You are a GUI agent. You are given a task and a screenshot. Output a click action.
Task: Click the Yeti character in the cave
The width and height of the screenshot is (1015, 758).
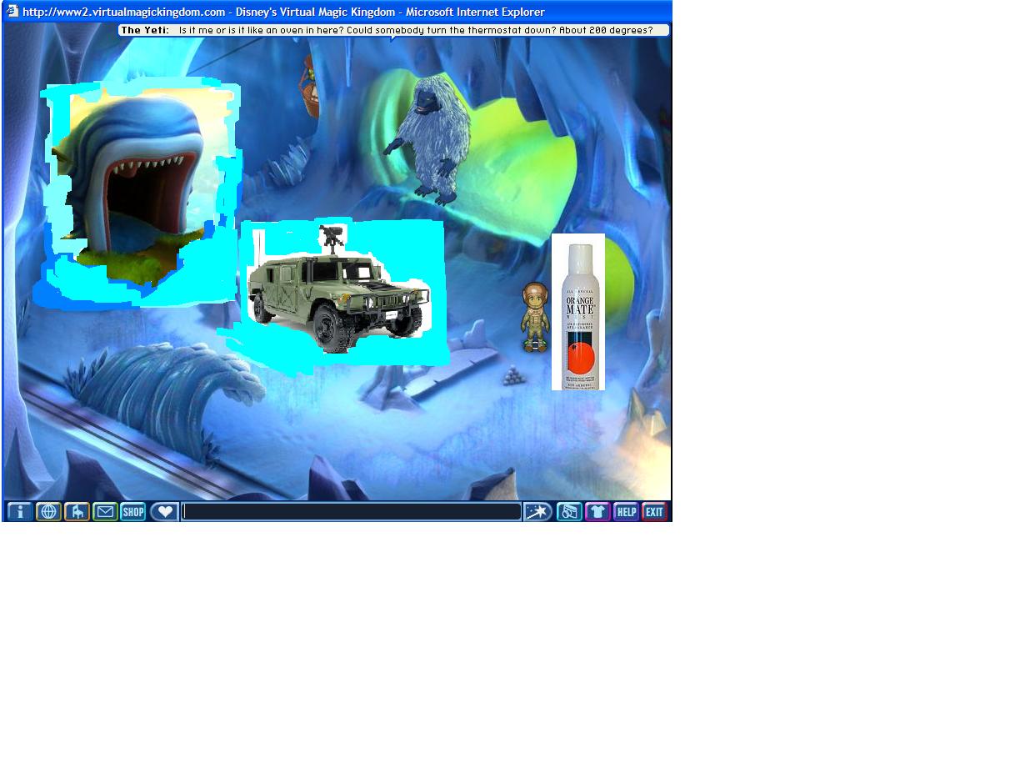click(x=428, y=139)
